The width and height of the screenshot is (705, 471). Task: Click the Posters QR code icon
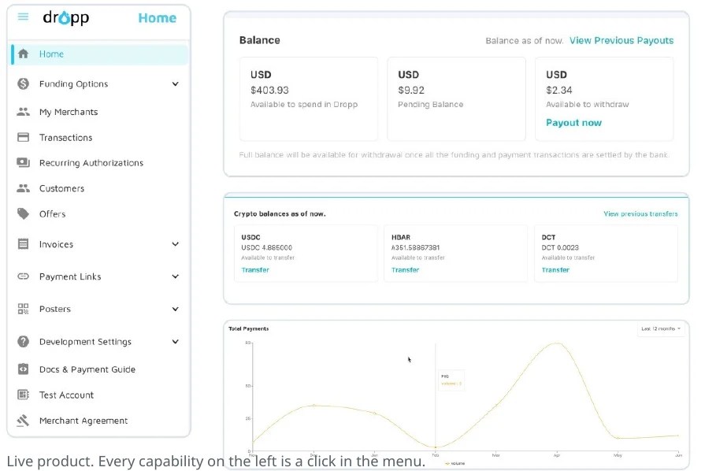coord(23,309)
